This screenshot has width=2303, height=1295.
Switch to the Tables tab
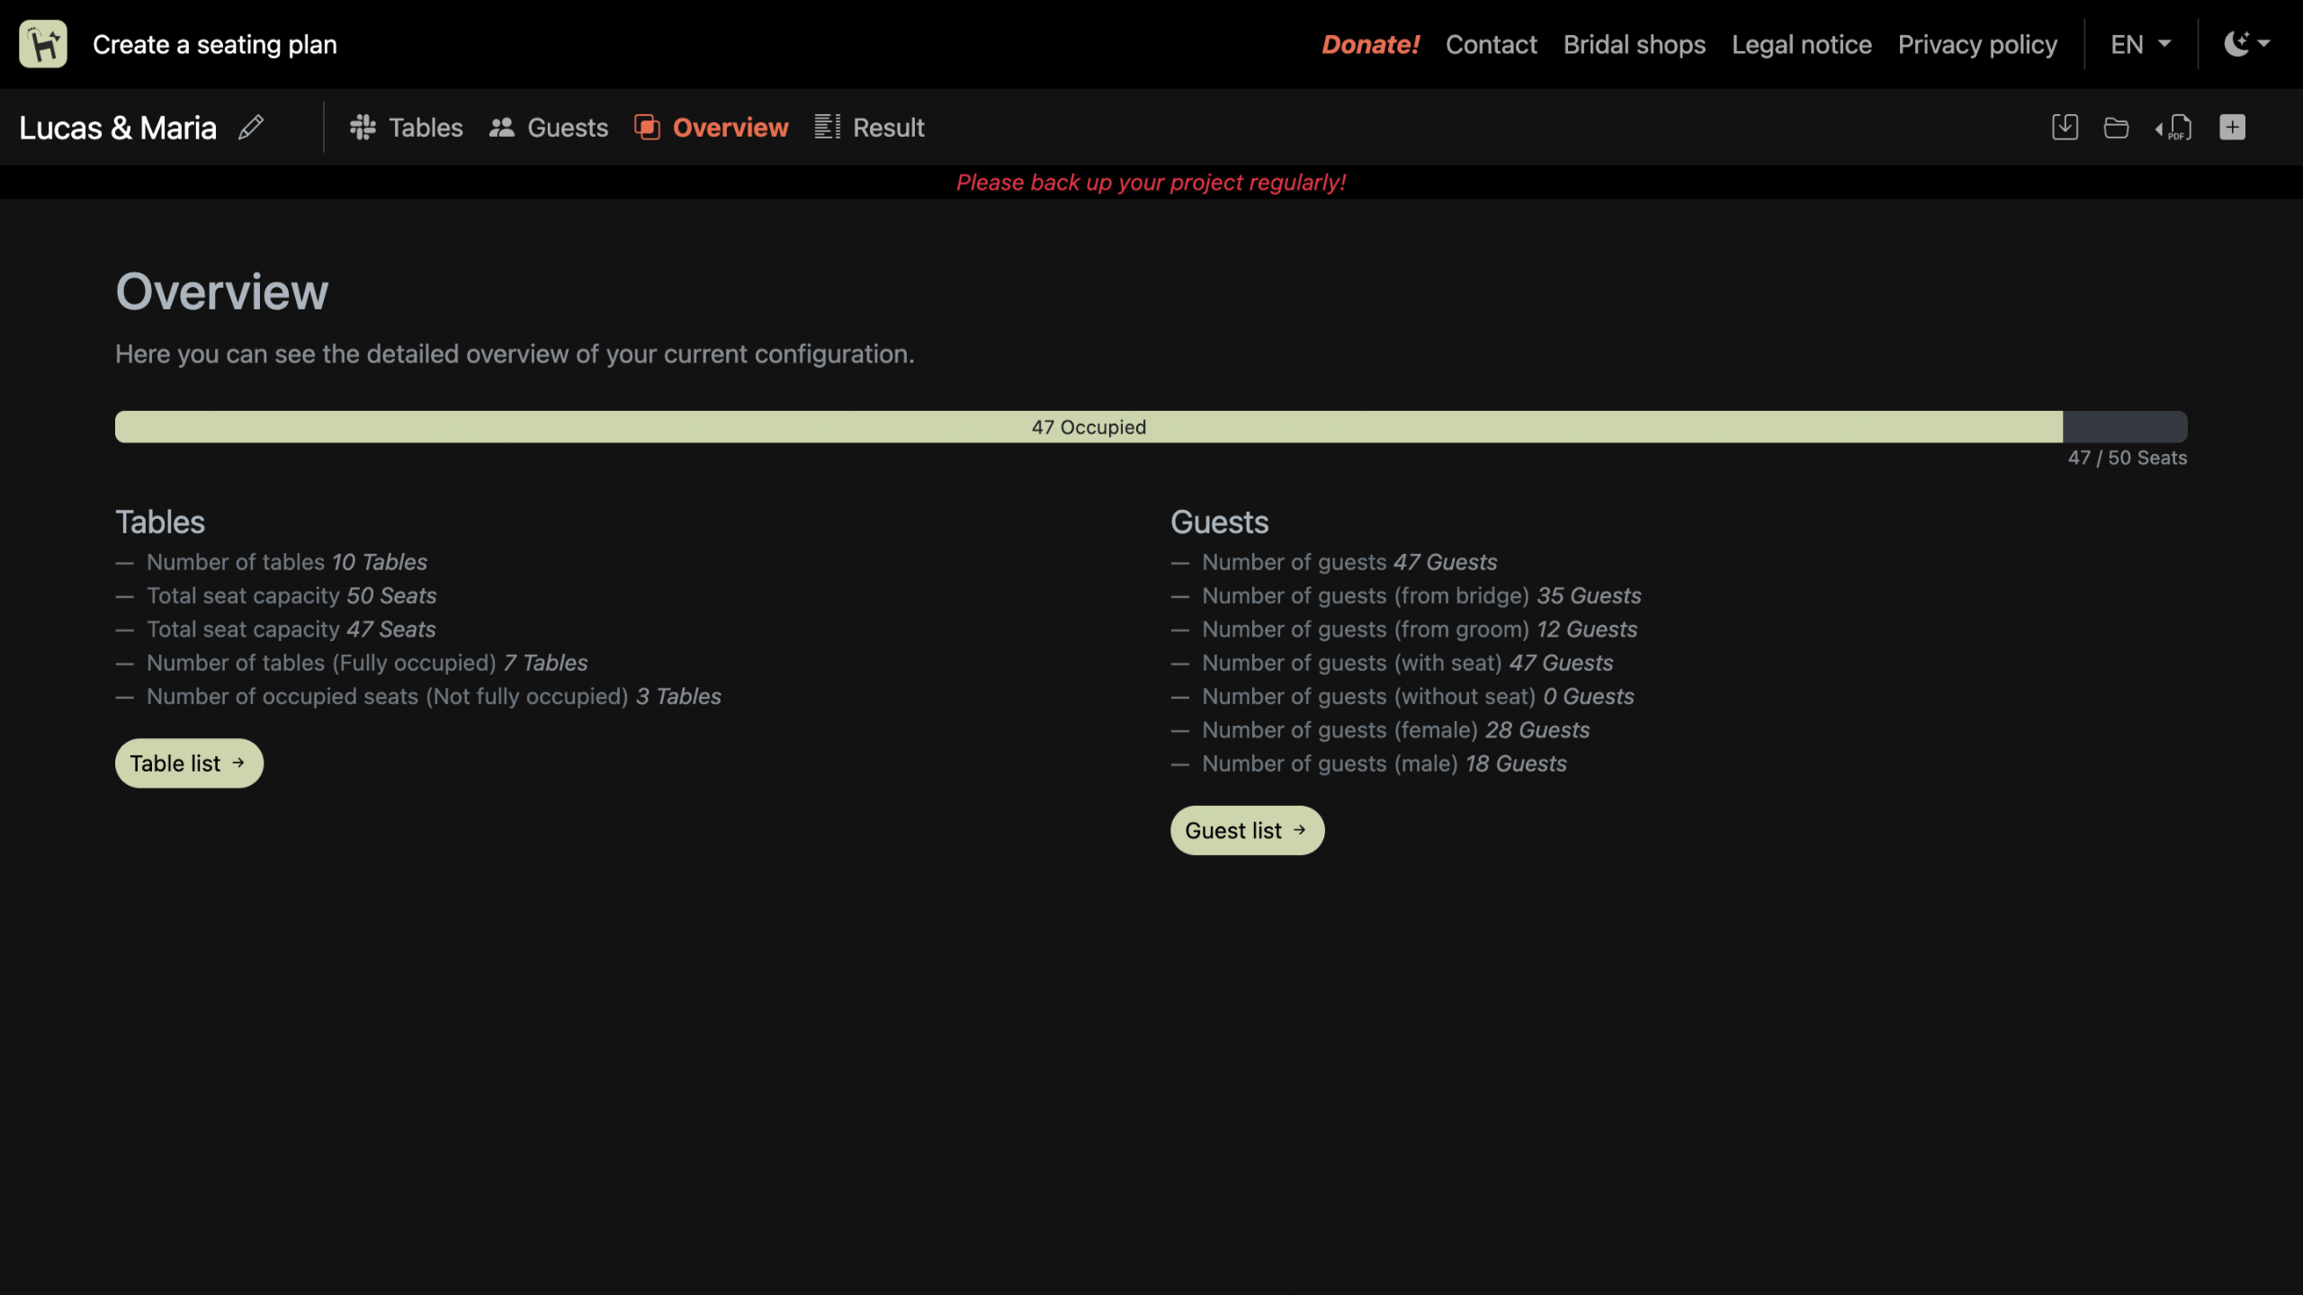(407, 127)
